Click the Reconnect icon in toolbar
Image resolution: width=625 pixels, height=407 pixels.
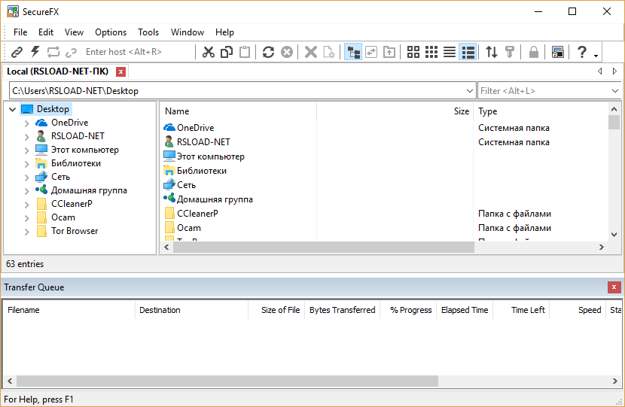point(53,52)
